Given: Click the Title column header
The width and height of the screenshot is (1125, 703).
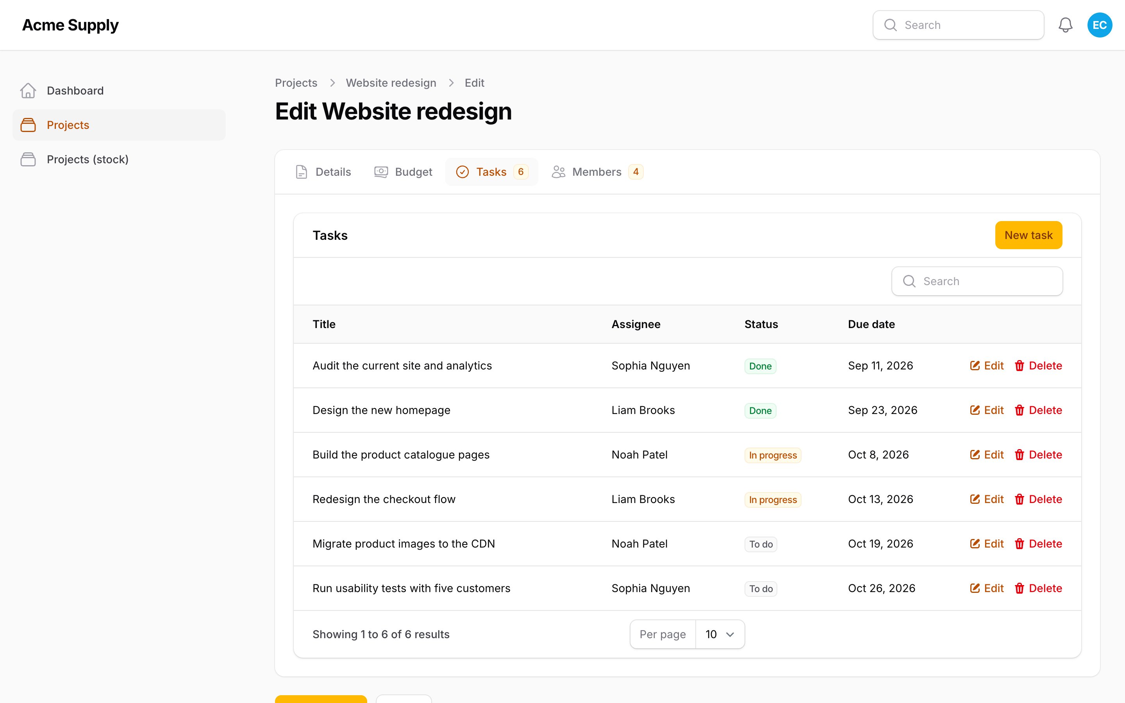Looking at the screenshot, I should [x=324, y=324].
